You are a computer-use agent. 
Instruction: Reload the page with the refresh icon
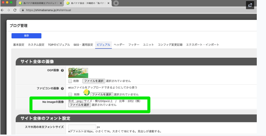click(x=15, y=10)
